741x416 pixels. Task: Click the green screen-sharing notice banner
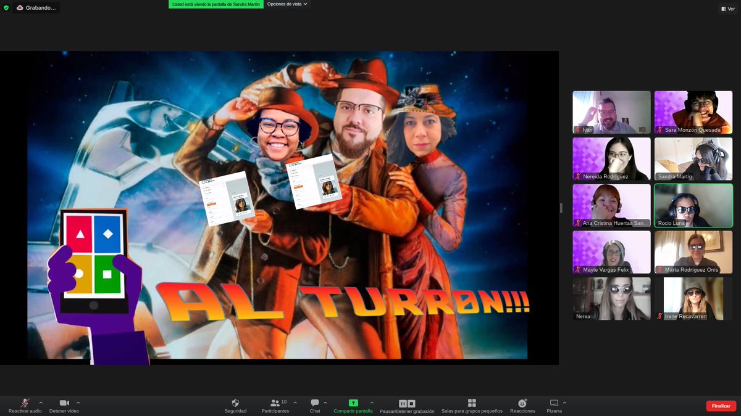216,4
